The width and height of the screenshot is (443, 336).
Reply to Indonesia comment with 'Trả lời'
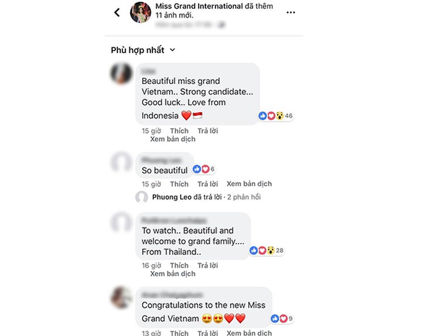point(208,130)
